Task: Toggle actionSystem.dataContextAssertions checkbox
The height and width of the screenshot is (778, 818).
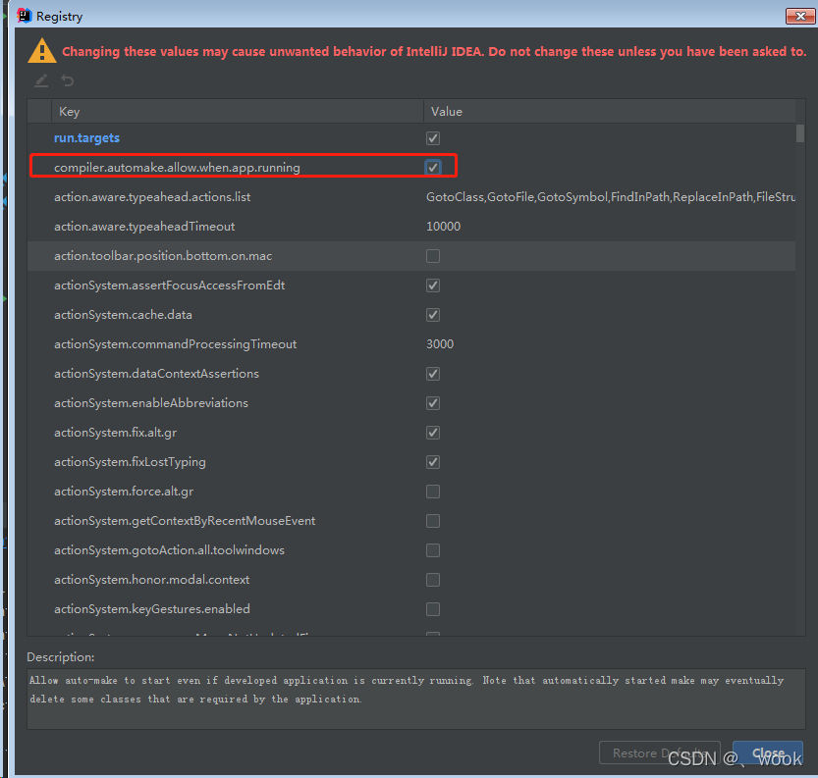Action: [432, 374]
